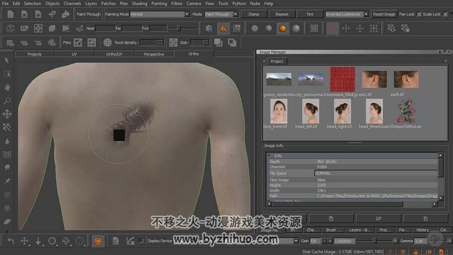
Task: Open the Painting Mode Normal dropdown
Action: point(160,14)
